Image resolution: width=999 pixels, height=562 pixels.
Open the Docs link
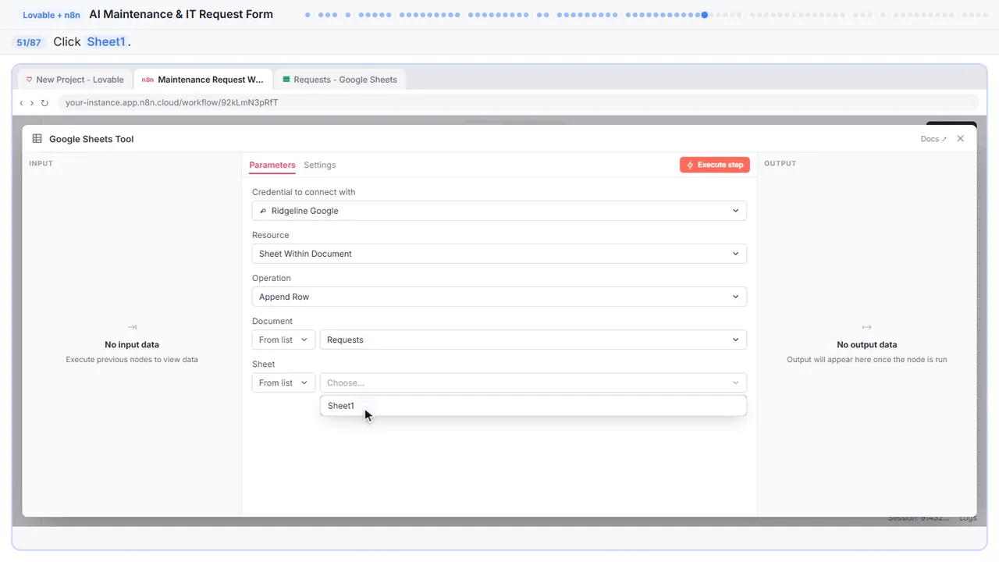pyautogui.click(x=933, y=139)
